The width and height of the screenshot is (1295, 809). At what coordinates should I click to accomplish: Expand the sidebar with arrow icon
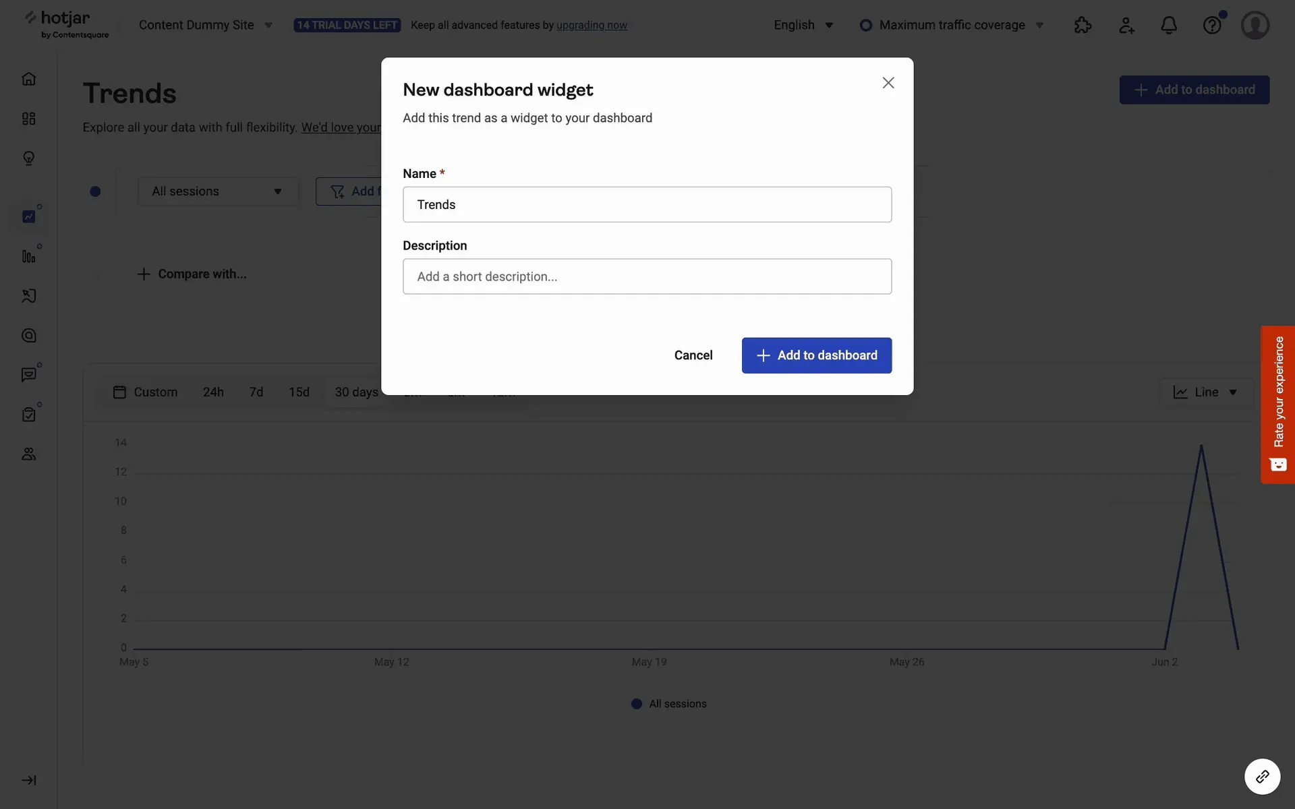[28, 780]
